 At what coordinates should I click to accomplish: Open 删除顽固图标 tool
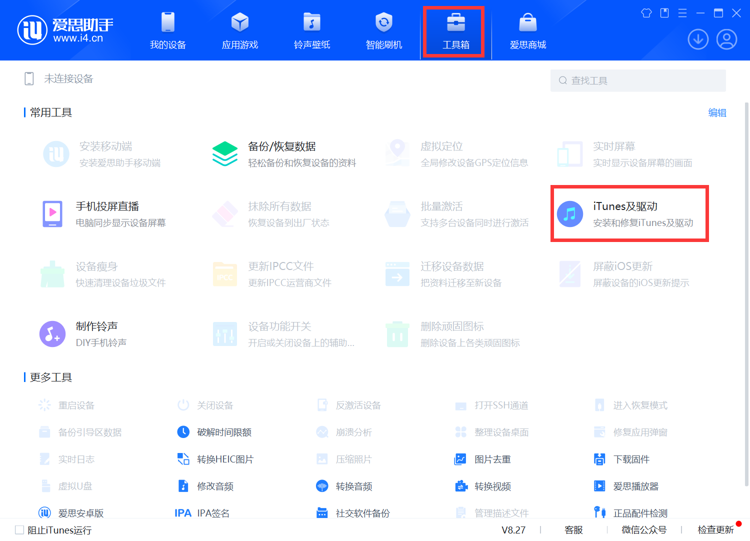pos(452,334)
